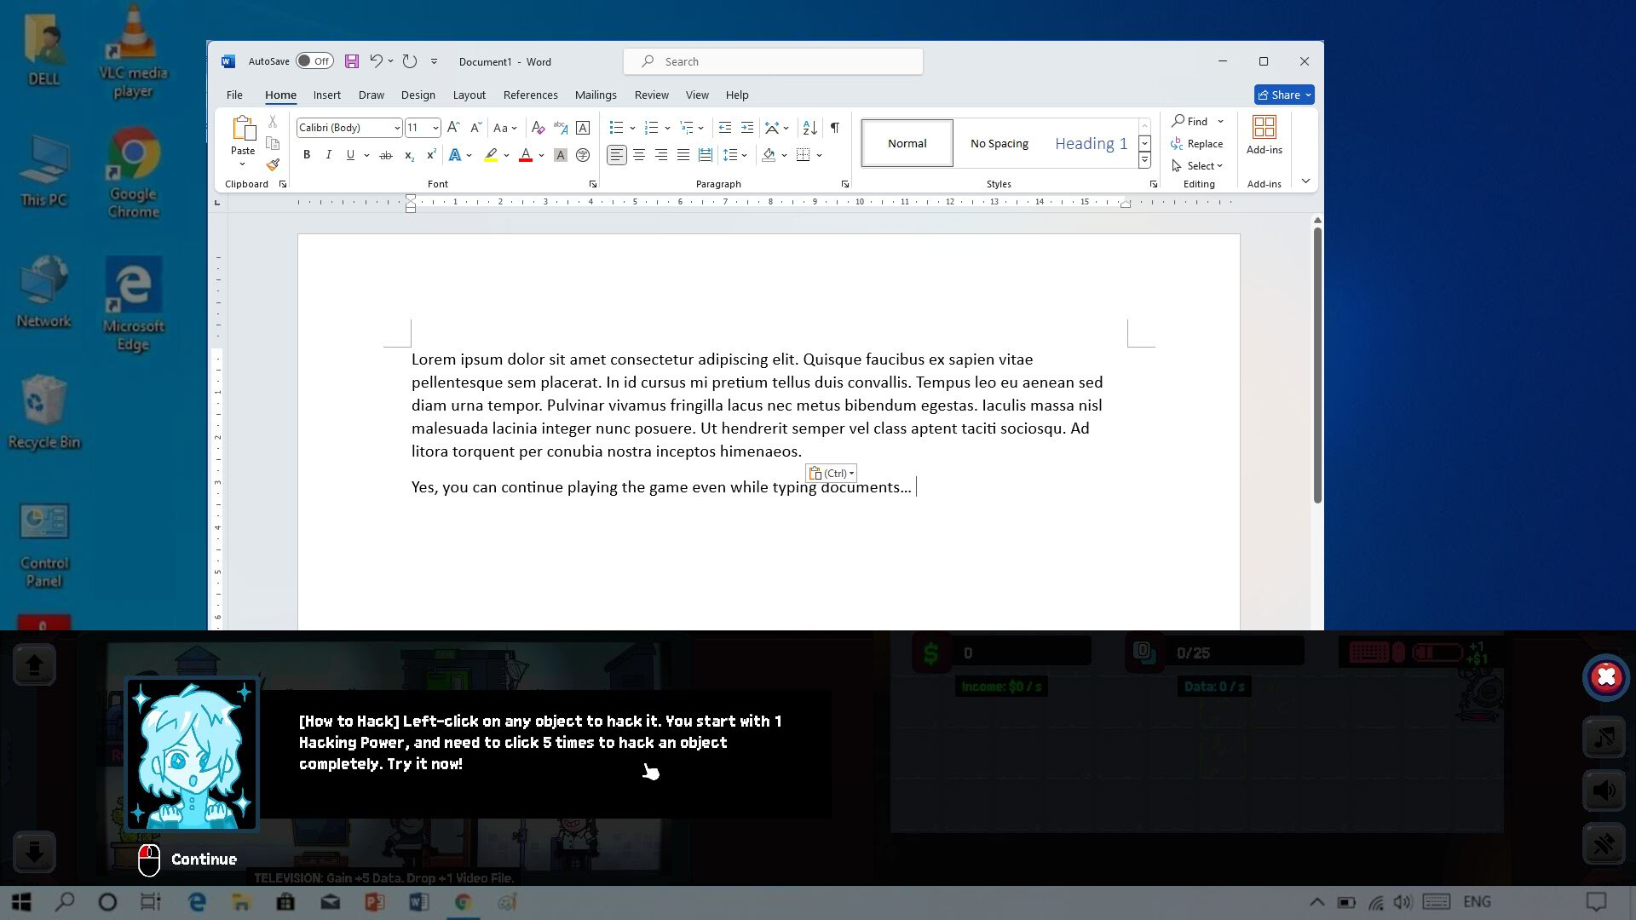
Task: Click the Search box in the title bar
Action: (x=771, y=60)
